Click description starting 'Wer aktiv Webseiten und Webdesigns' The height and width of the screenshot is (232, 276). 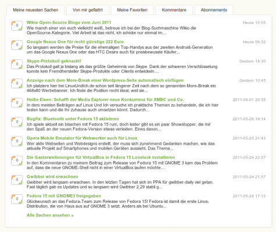pos(121,146)
